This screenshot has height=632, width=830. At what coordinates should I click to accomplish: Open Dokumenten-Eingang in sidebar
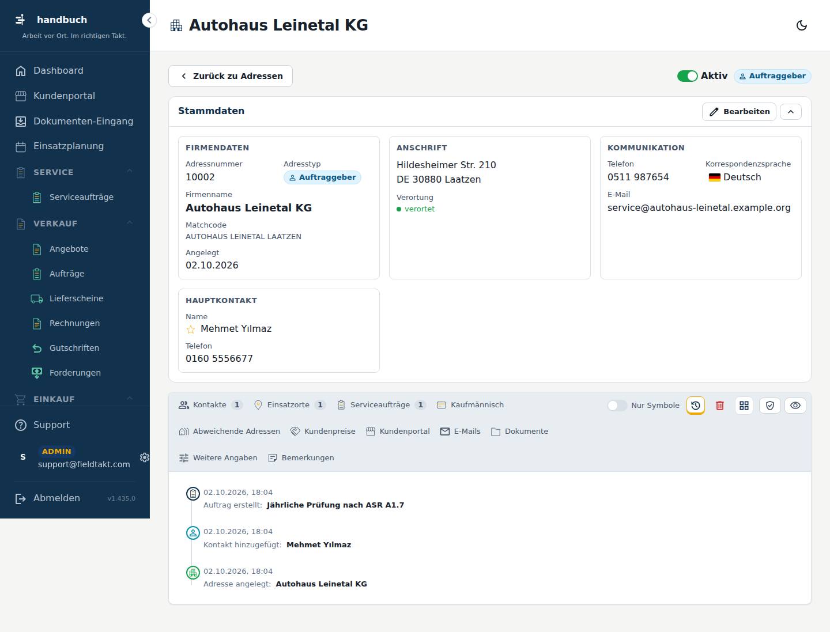click(75, 122)
